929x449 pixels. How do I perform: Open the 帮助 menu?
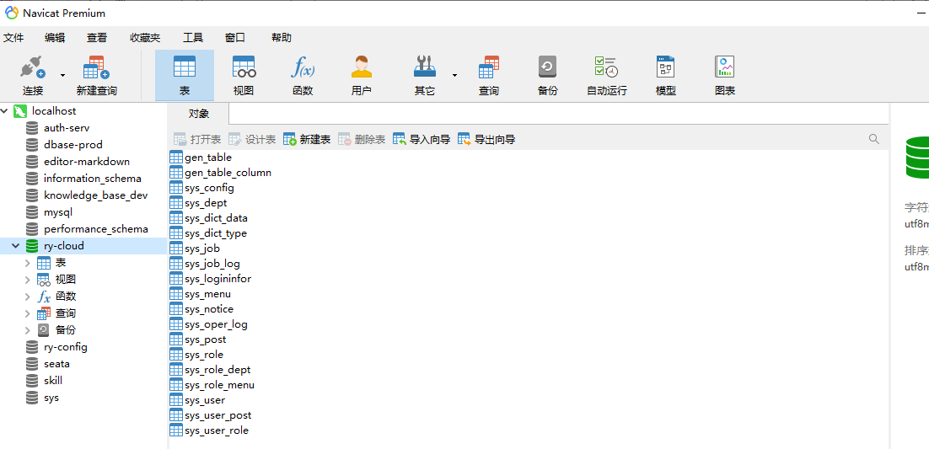282,38
